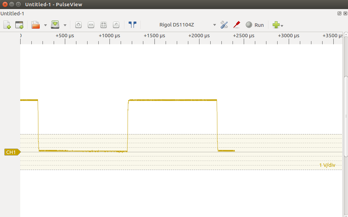Expand the open file dropdown arrow
This screenshot has height=217, width=348.
tap(45, 25)
